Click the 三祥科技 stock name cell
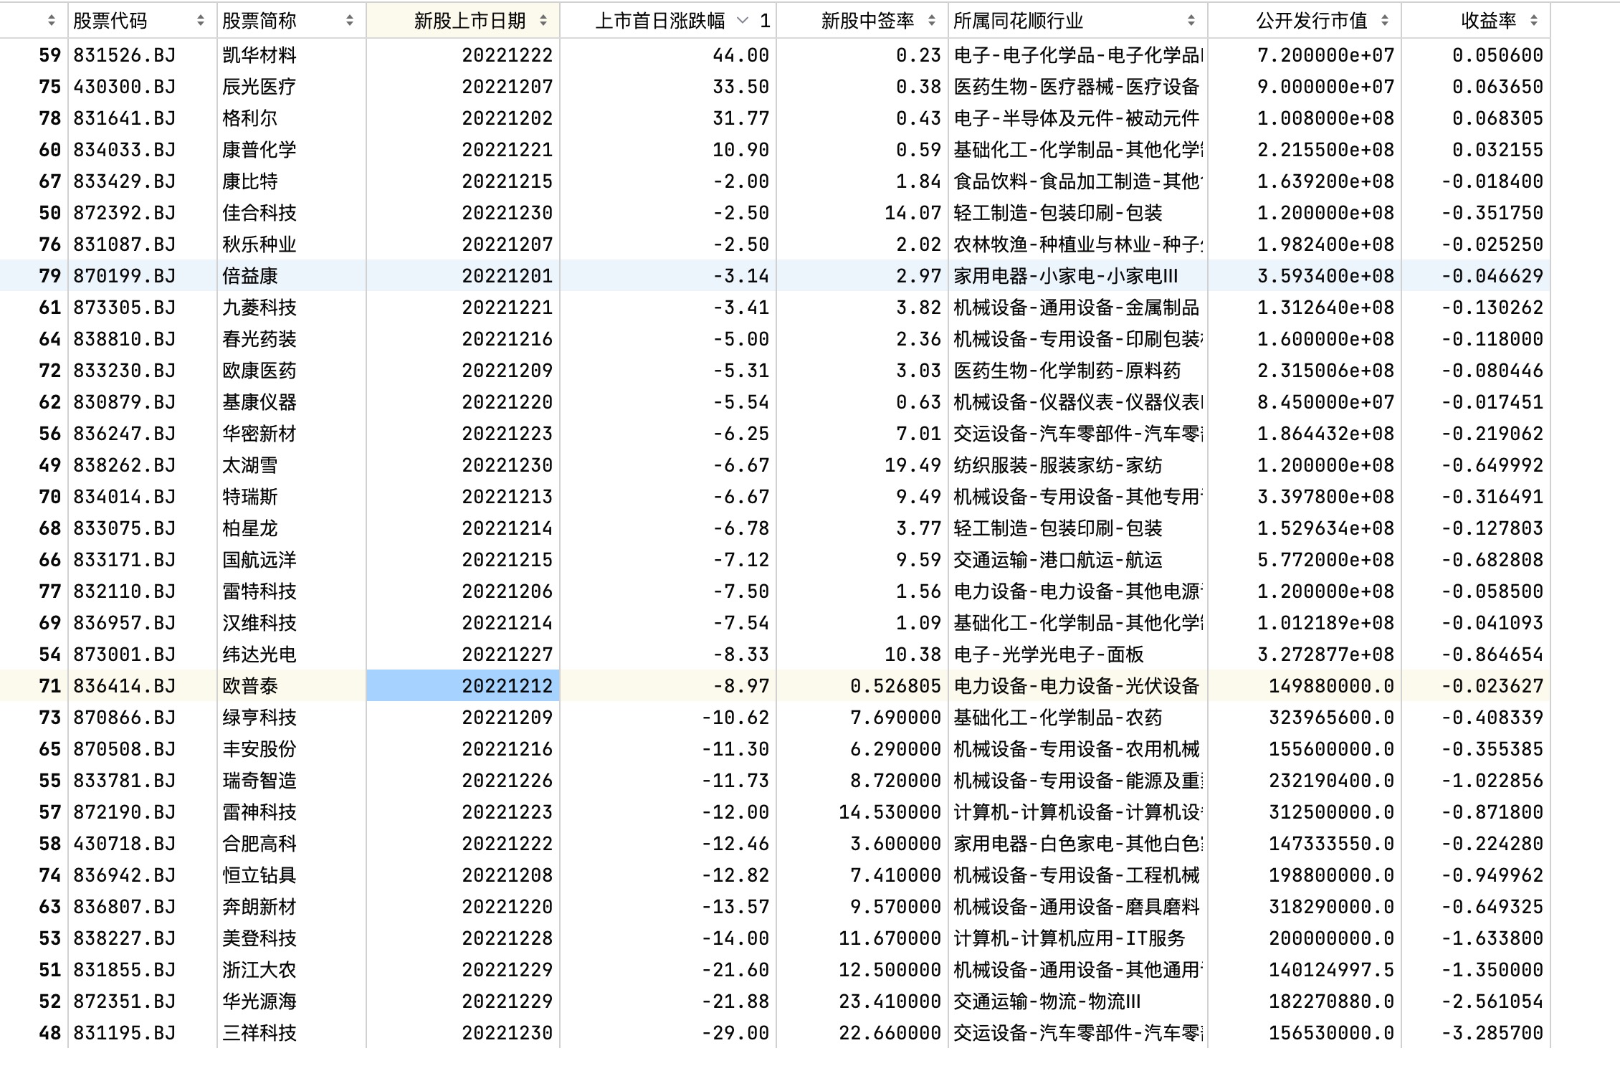This screenshot has width=1620, height=1081. (259, 1033)
